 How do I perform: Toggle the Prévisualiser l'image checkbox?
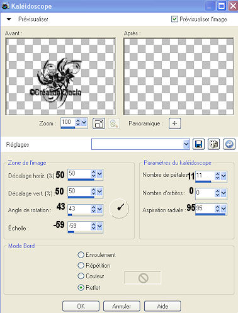[x=174, y=19]
